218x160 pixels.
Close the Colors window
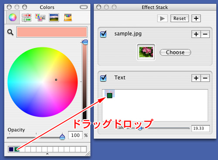tap(9, 7)
